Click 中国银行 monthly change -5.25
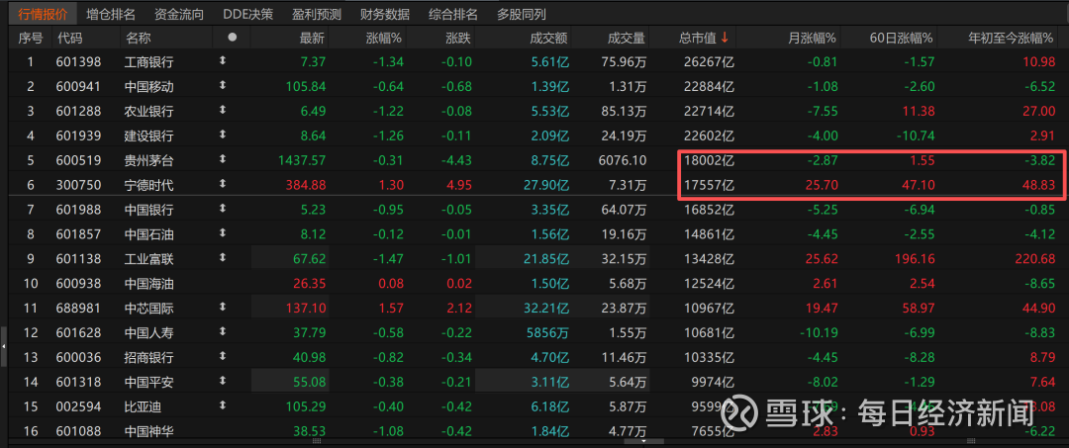This screenshot has width=1069, height=448. 821,210
